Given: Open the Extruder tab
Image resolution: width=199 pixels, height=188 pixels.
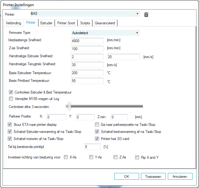Looking at the screenshot, I should tap(46, 23).
